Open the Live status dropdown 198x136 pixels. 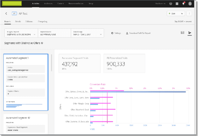pos(176,14)
